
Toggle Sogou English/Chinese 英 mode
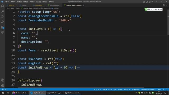click(x=149, y=9)
